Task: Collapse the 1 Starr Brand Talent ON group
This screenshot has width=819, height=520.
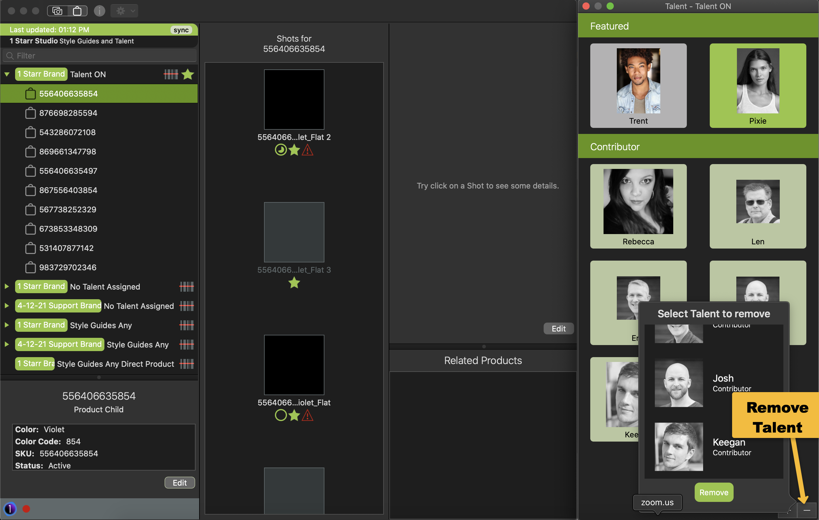Action: 7,74
